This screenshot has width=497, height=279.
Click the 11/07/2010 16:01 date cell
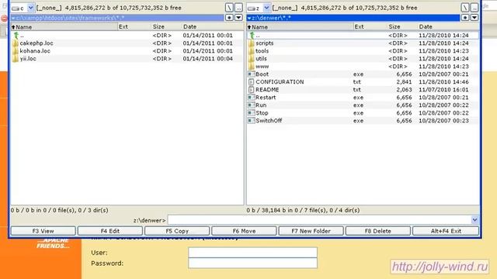443,90
